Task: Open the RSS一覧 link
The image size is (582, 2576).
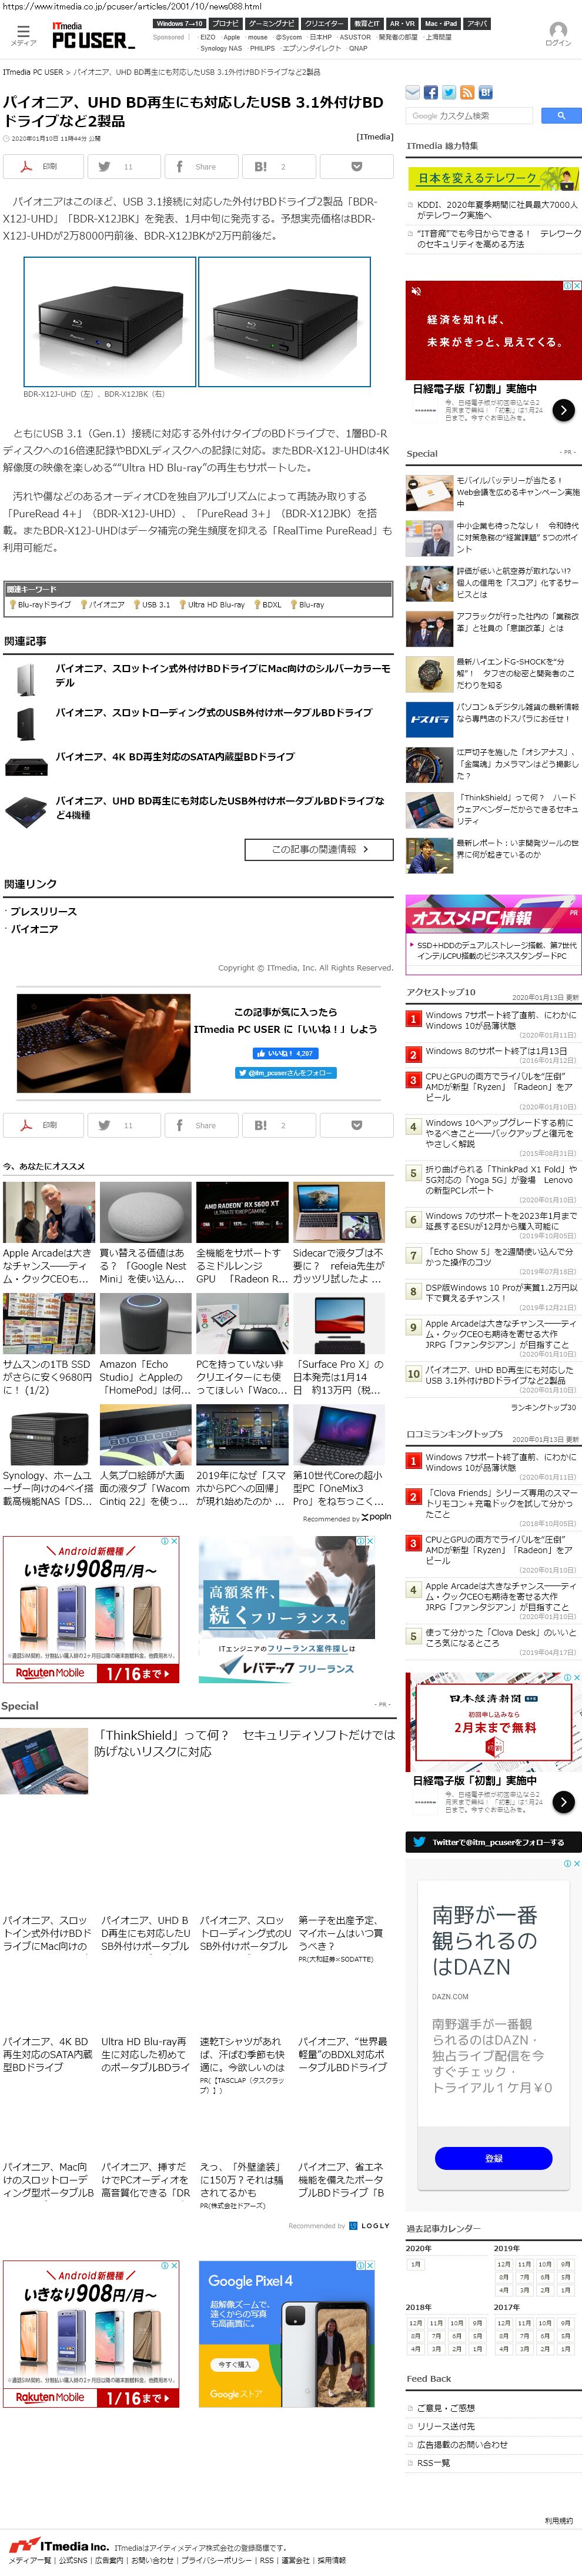Action: point(433,2462)
